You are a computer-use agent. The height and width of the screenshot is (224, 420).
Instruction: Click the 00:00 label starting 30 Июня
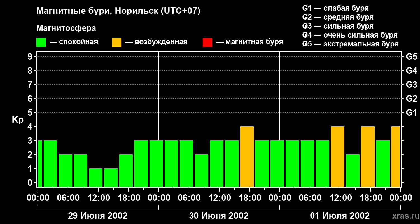click(159, 198)
